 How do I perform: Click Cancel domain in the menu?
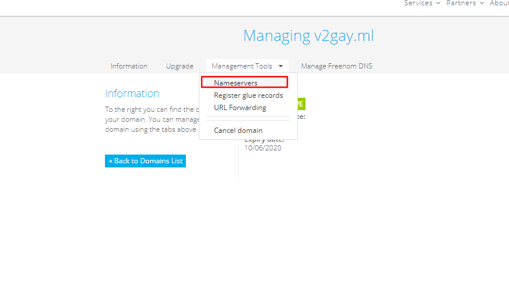click(x=238, y=131)
